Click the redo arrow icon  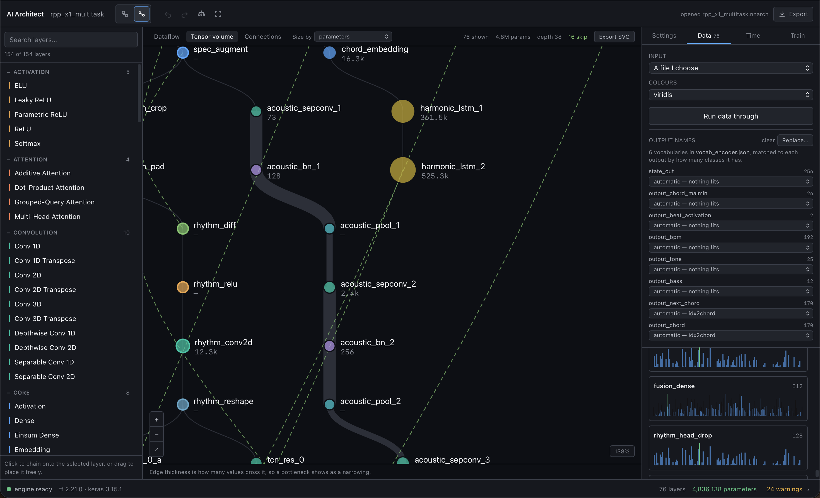[184, 14]
